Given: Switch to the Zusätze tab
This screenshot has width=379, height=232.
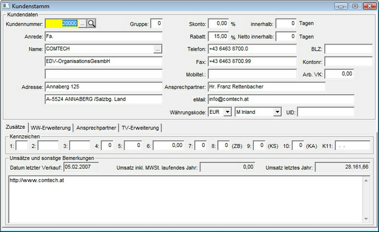Looking at the screenshot, I should coord(16,127).
